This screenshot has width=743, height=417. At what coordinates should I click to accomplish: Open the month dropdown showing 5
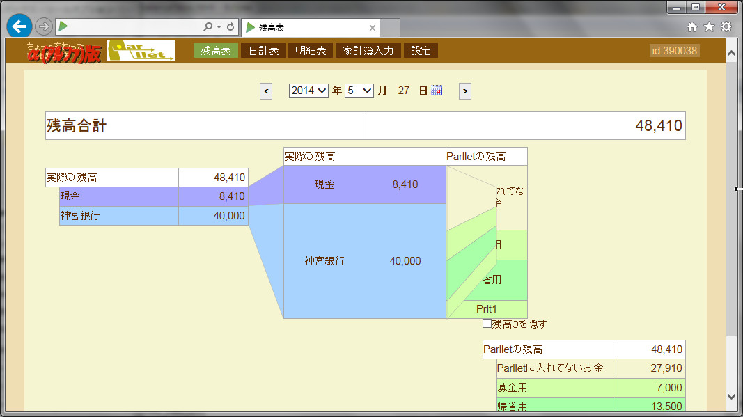(358, 91)
